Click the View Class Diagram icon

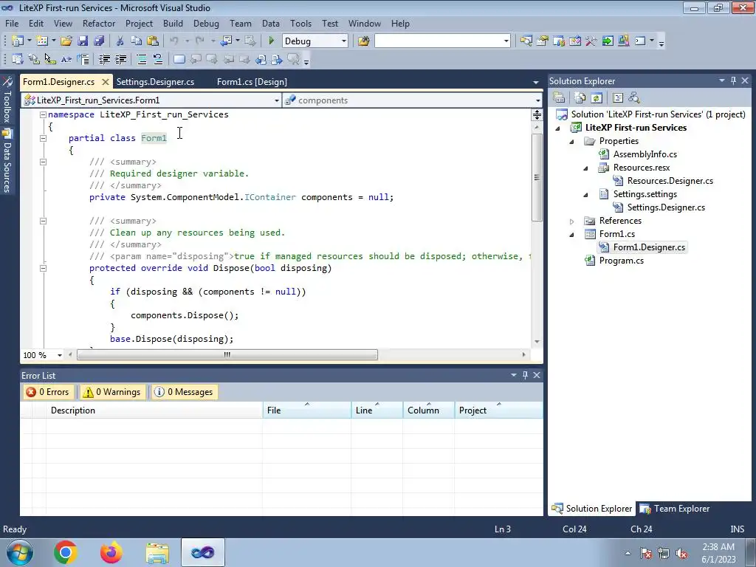[x=634, y=98]
